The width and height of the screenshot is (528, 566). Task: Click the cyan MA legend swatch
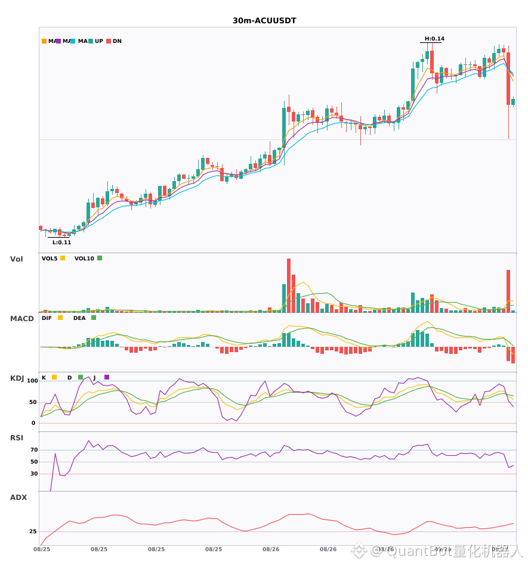point(73,41)
